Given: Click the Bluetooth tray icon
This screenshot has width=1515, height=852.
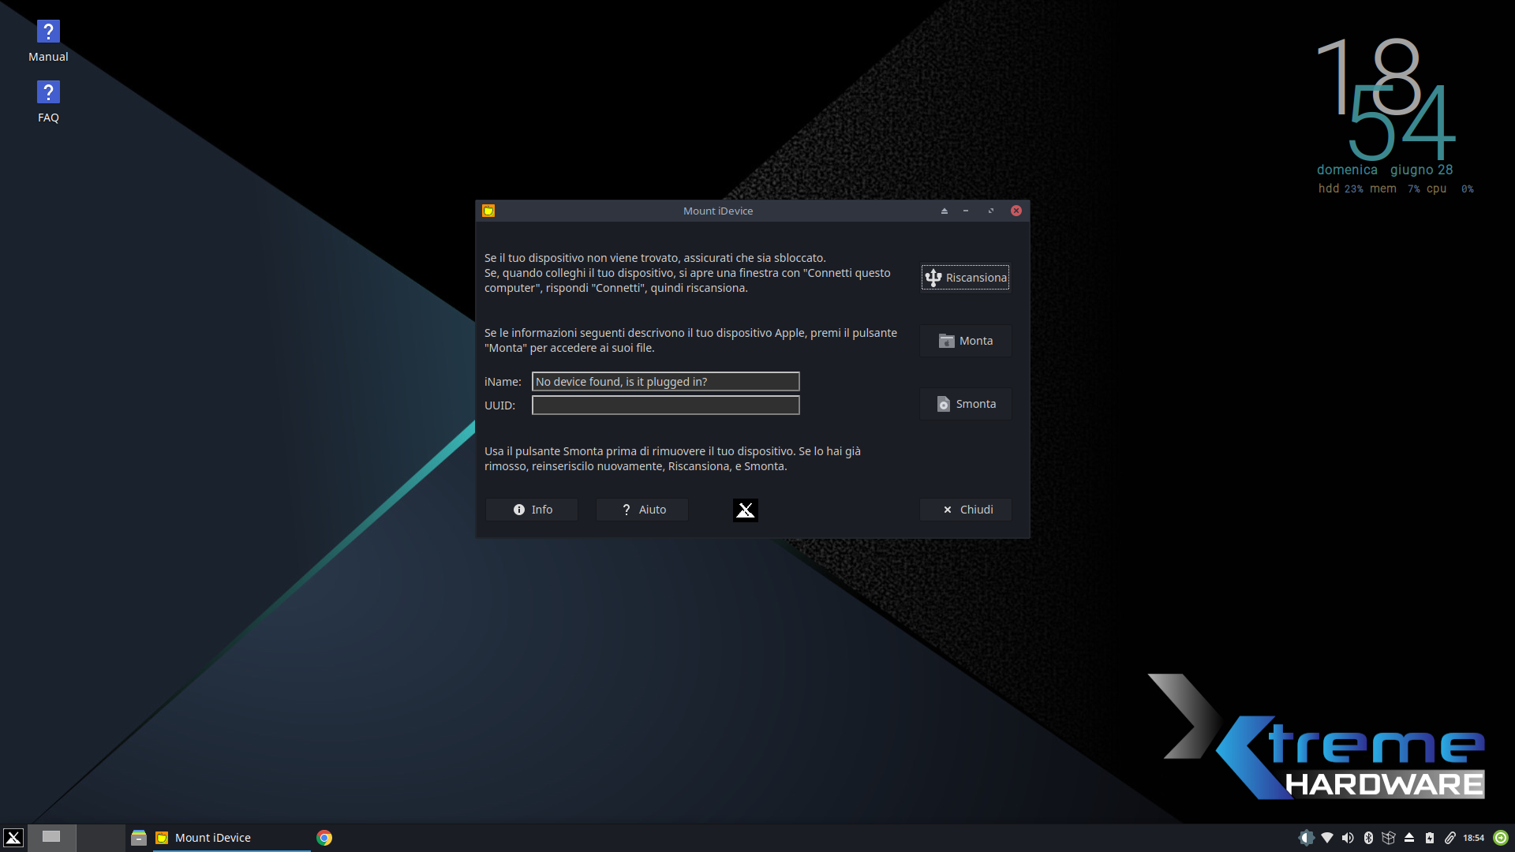Looking at the screenshot, I should (x=1368, y=838).
